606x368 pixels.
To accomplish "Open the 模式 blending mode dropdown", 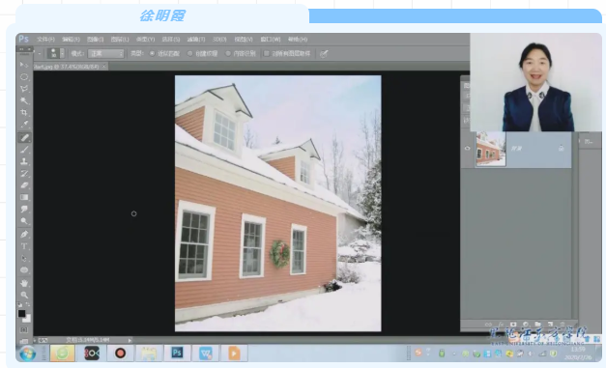I will 106,54.
